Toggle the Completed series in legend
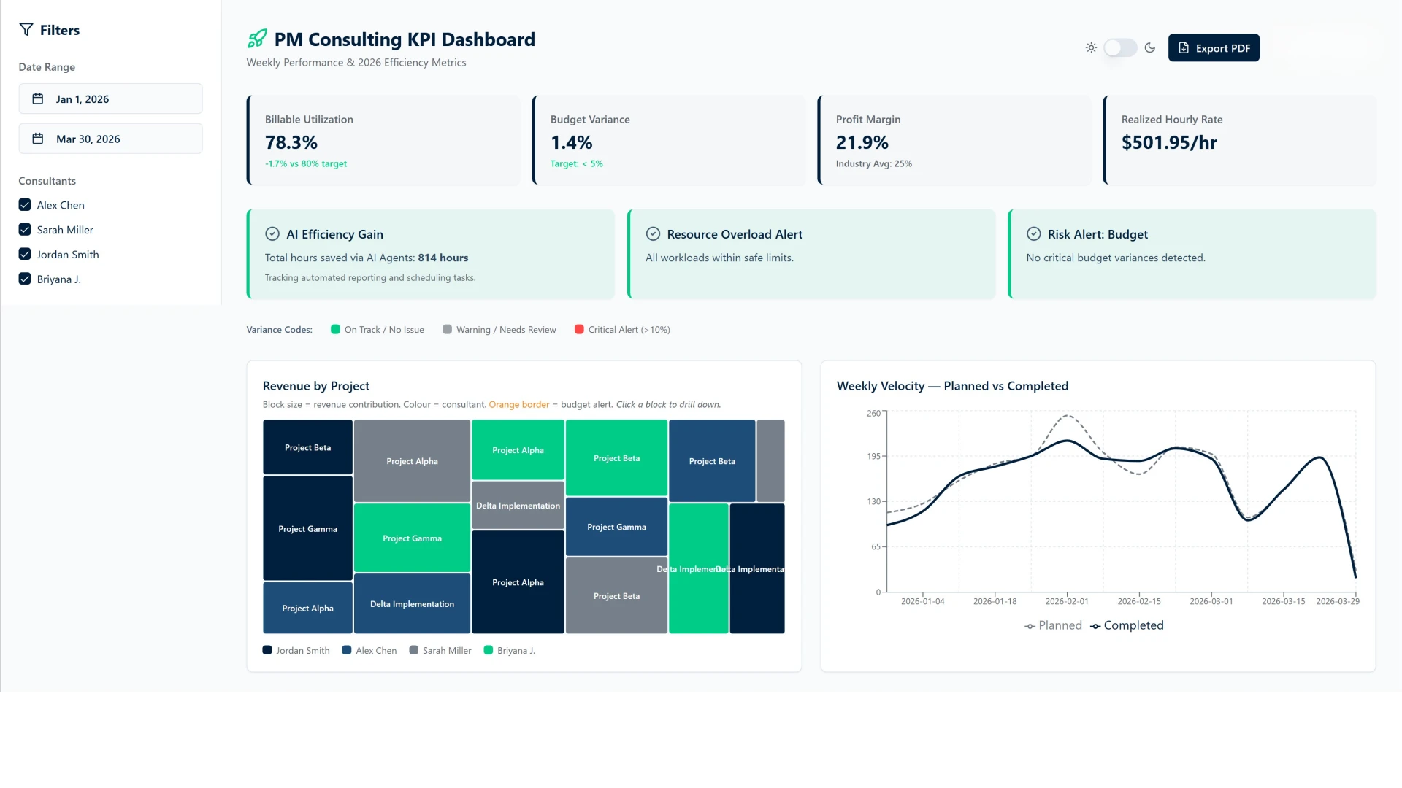The height and width of the screenshot is (788, 1402). (x=1127, y=626)
